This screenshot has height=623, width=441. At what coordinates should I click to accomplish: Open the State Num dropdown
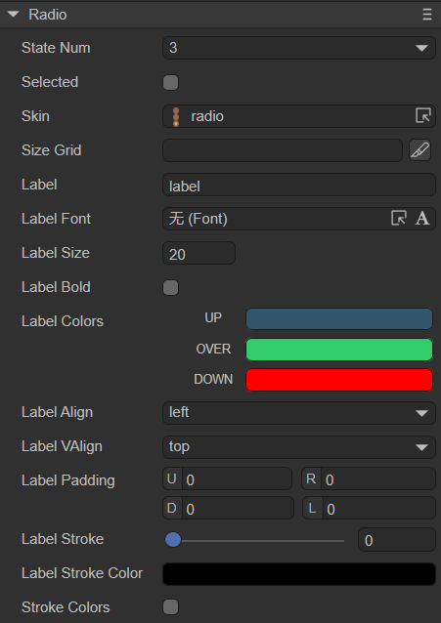coord(299,48)
